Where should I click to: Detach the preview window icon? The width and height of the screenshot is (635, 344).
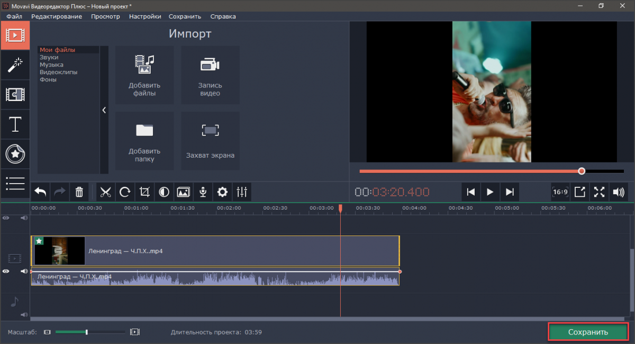coord(579,192)
